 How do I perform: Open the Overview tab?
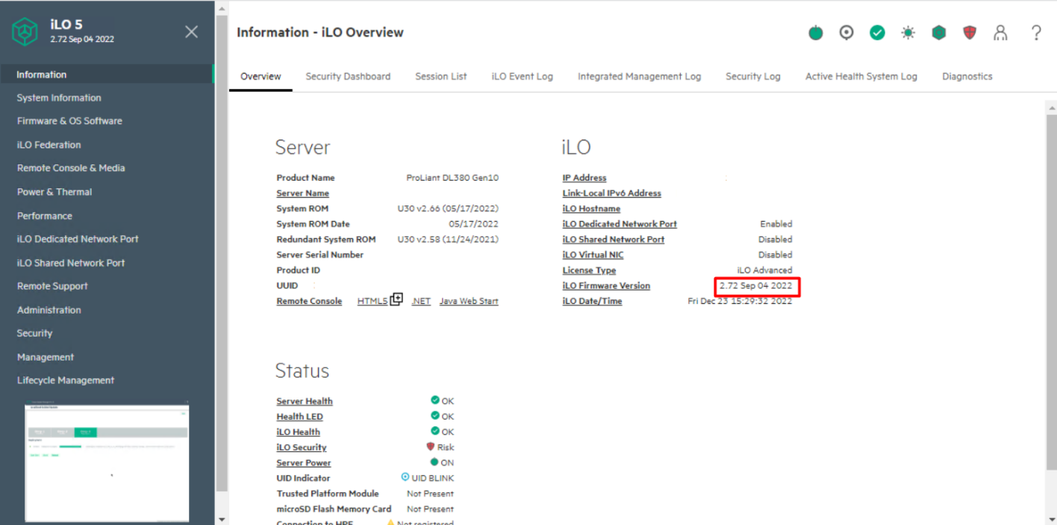[x=261, y=76]
